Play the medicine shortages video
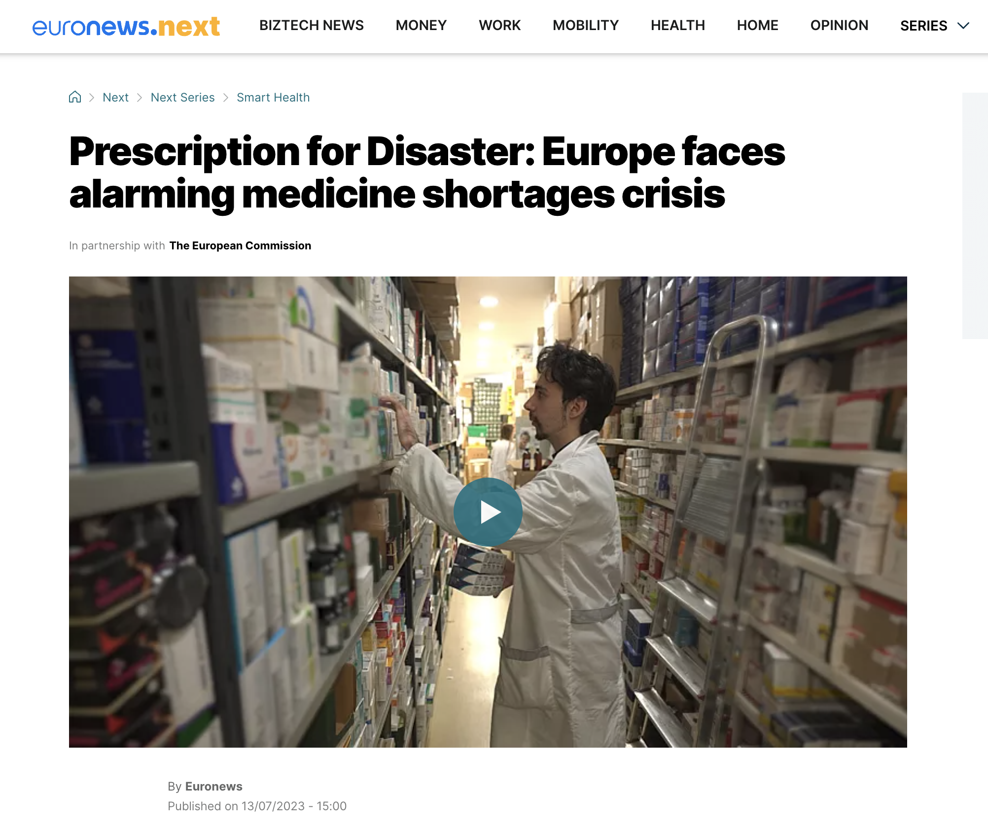 488,512
